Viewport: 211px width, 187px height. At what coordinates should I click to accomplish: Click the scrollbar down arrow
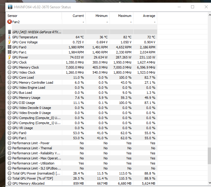pos(210,183)
